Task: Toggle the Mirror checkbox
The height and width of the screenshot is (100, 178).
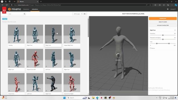Action: click(150, 48)
